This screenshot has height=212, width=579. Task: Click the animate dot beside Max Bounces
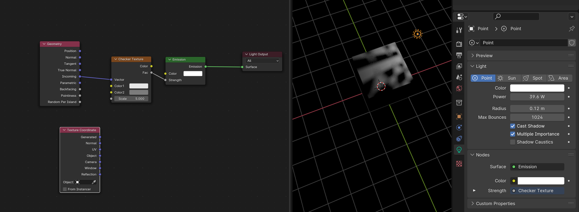pyautogui.click(x=569, y=117)
